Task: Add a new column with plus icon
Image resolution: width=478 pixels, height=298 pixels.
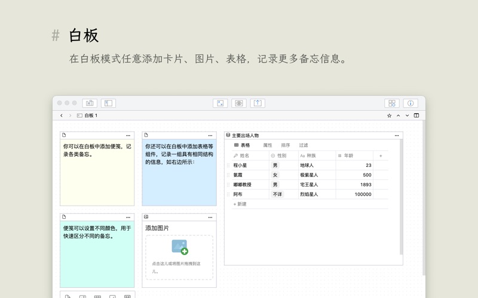Action: coord(381,156)
